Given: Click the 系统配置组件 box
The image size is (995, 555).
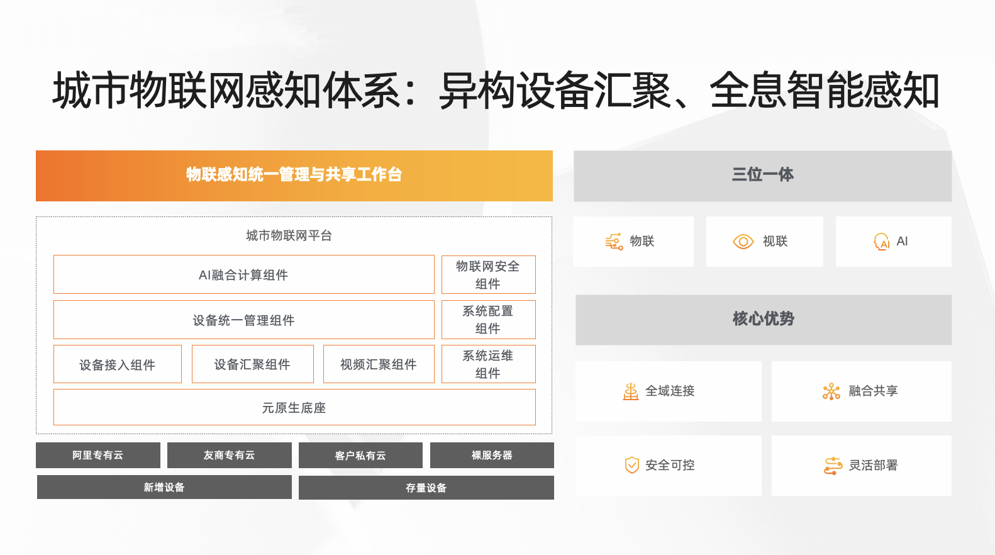Looking at the screenshot, I should tap(489, 320).
